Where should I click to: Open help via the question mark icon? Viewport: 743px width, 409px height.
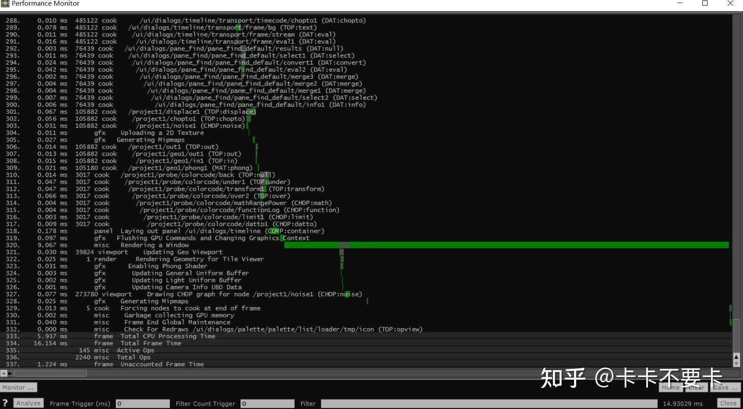[x=4, y=402]
